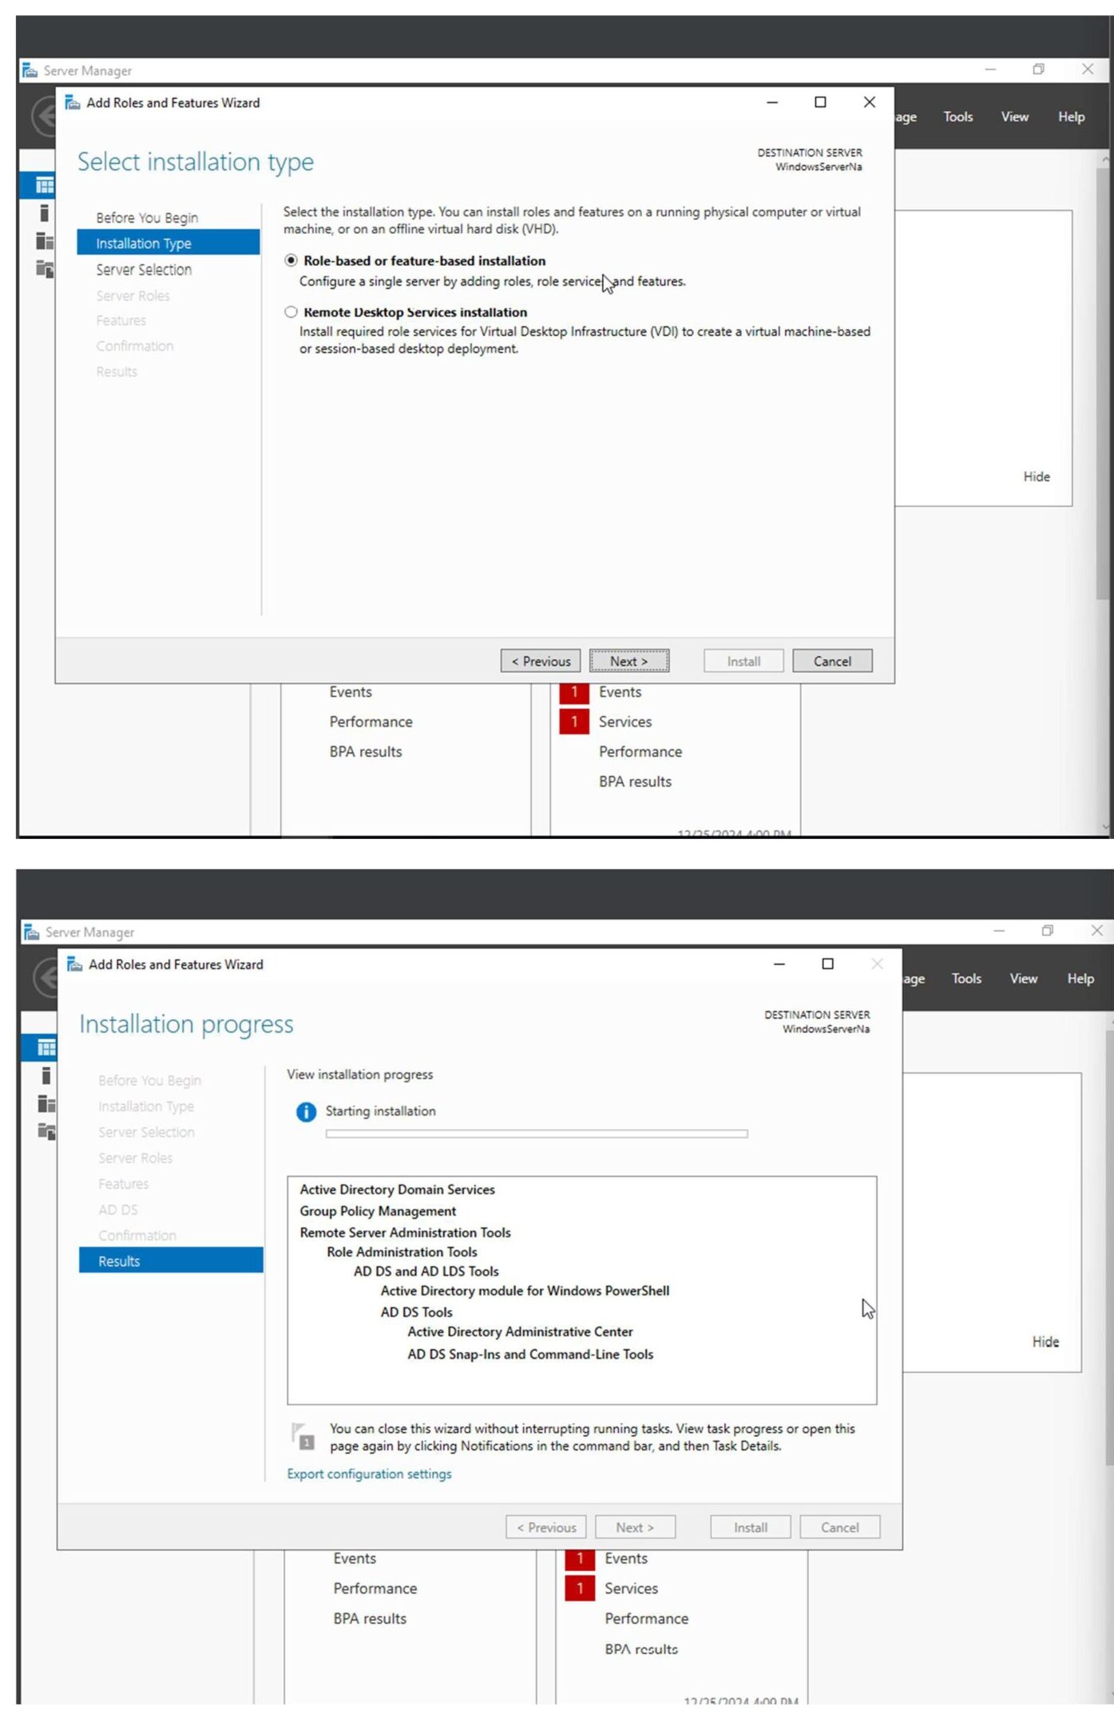Click red 1 badge next to Services below Installation progress wizard
This screenshot has width=1114, height=1710.
[x=580, y=1589]
